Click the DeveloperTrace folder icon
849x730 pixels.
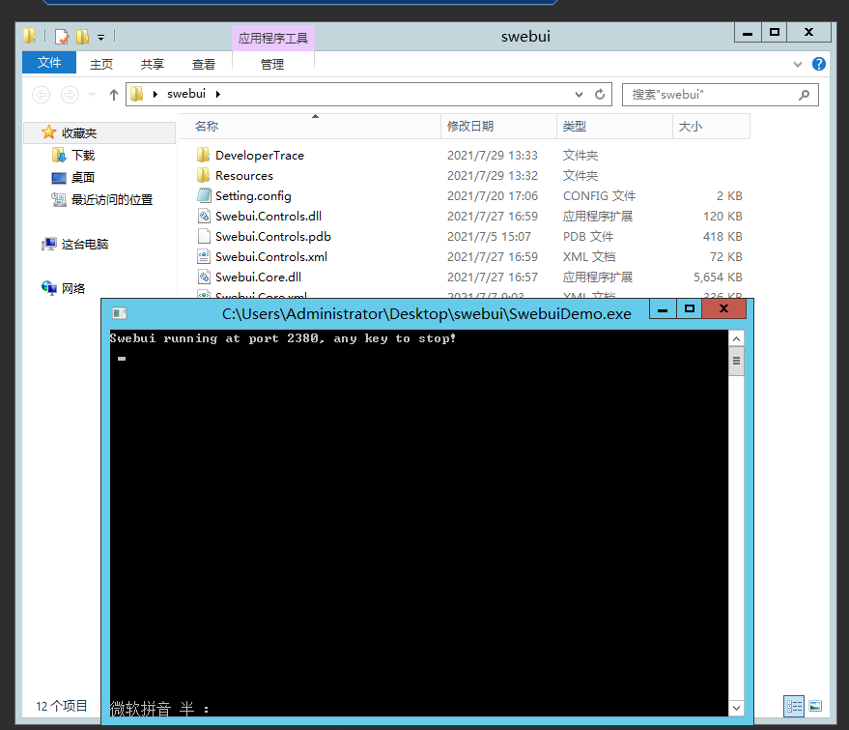204,155
